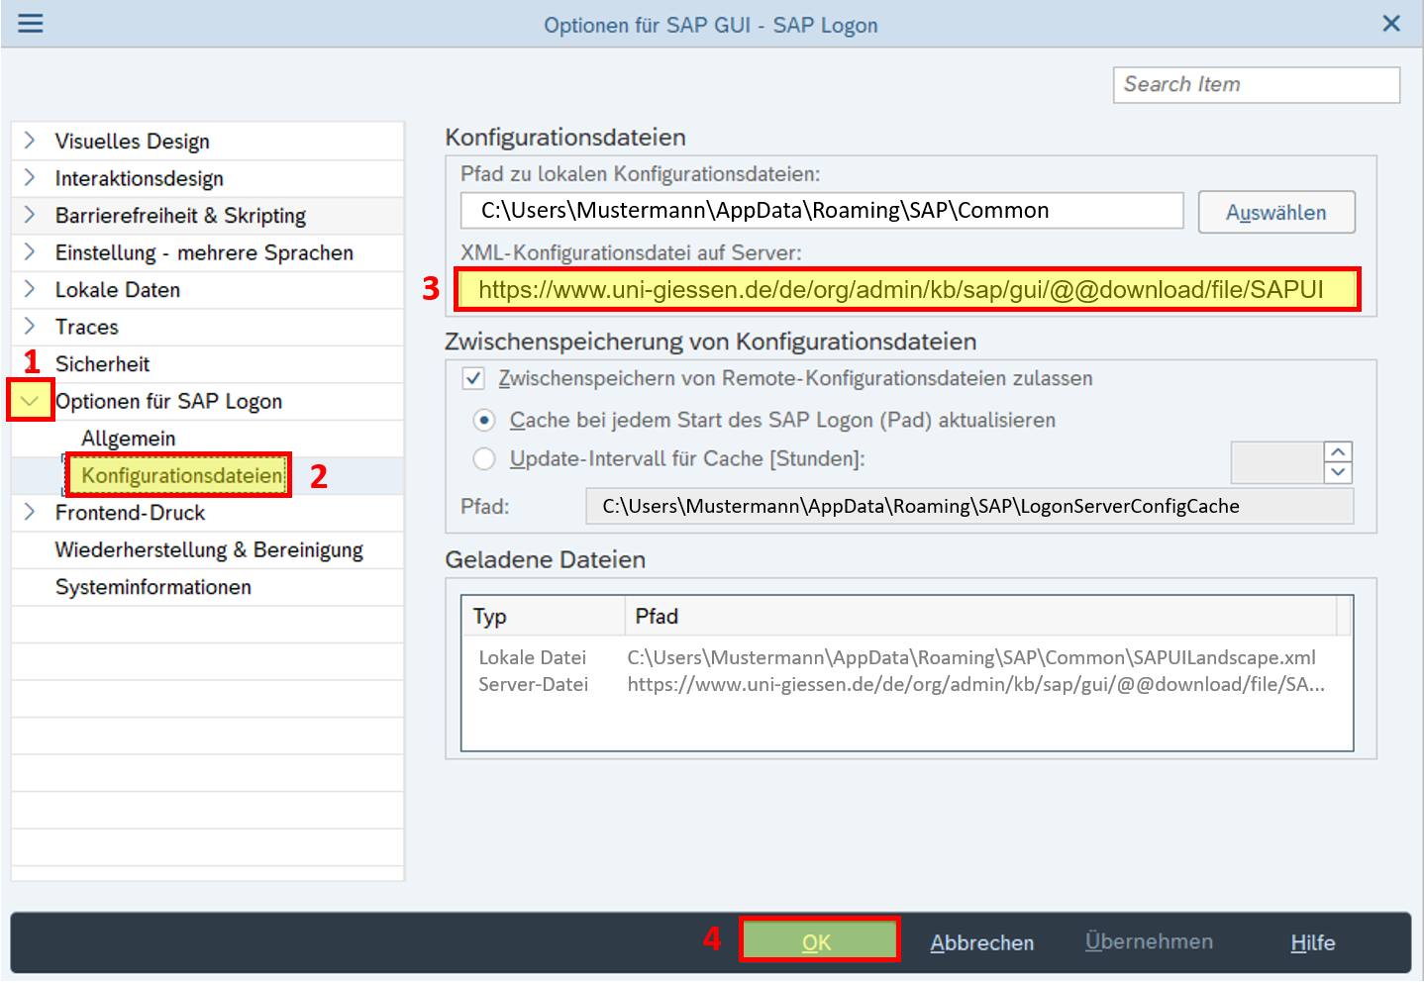Image resolution: width=1424 pixels, height=983 pixels.
Task: Select Optionen für SAP Logon entry
Action: [169, 401]
